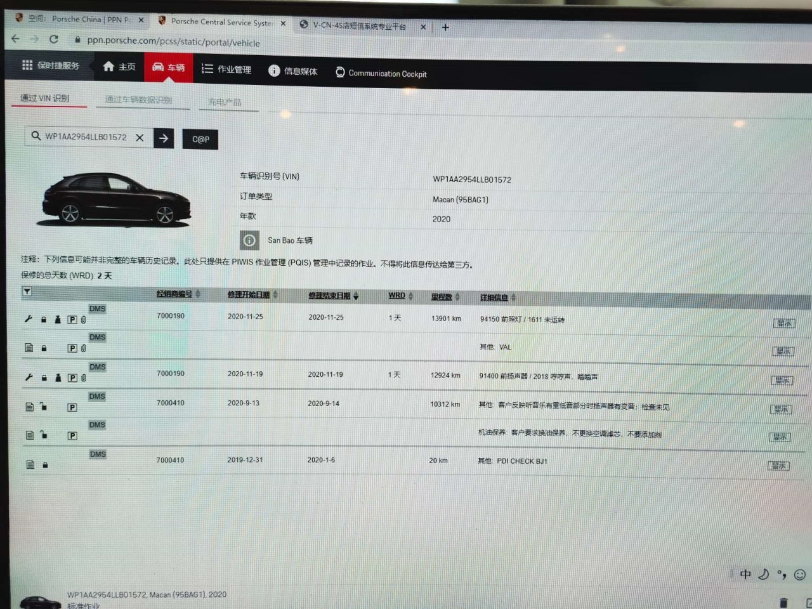This screenshot has width=812, height=609.
Task: Reload the browser page
Action: (54, 39)
